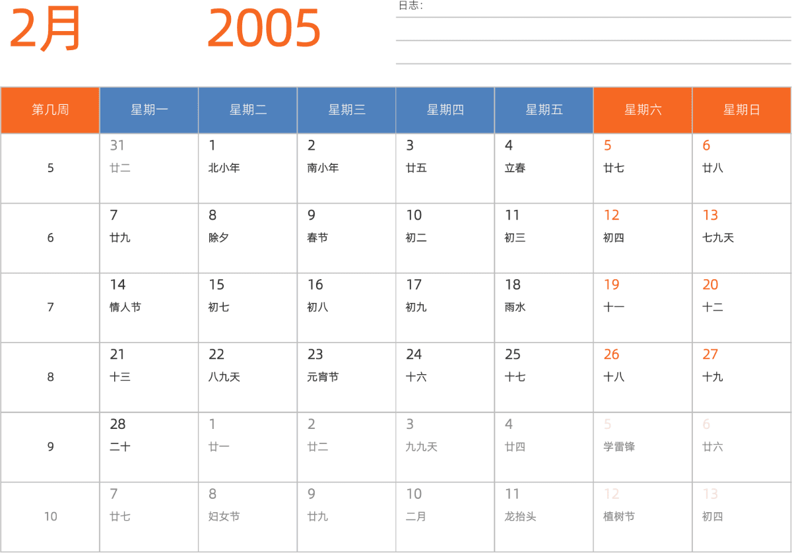The height and width of the screenshot is (553, 792).
Task: Click date number 14
Action: click(117, 285)
